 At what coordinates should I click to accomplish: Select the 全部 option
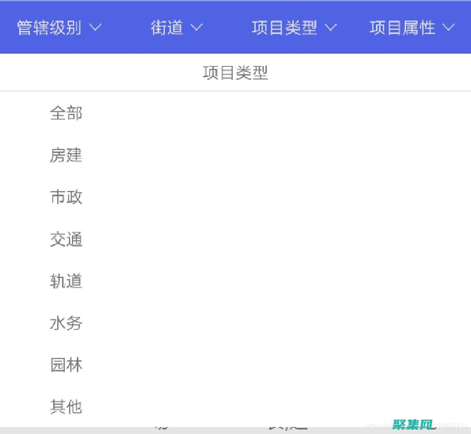coord(66,113)
